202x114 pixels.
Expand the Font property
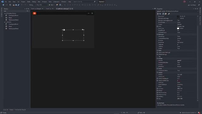(157, 26)
